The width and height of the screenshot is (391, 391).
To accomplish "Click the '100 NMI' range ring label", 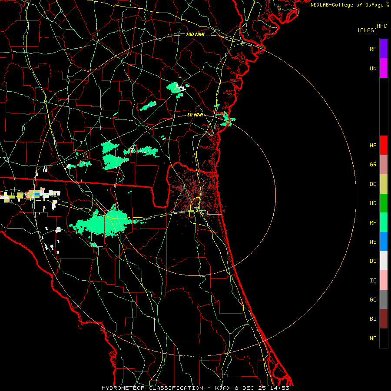I will [195, 34].
